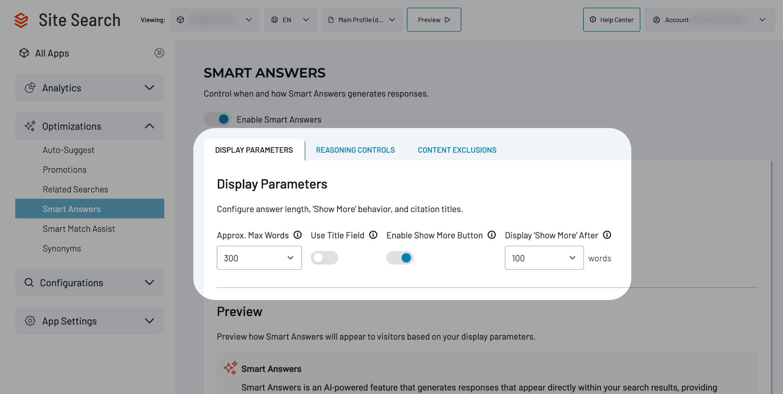Open the EN language dropdown
This screenshot has height=394, width=783.
(290, 20)
